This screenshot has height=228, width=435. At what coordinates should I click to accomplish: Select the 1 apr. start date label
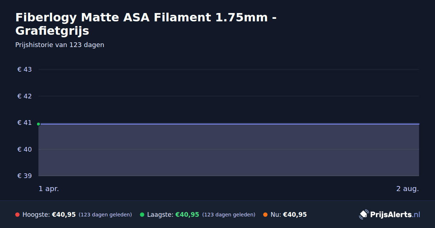49,189
